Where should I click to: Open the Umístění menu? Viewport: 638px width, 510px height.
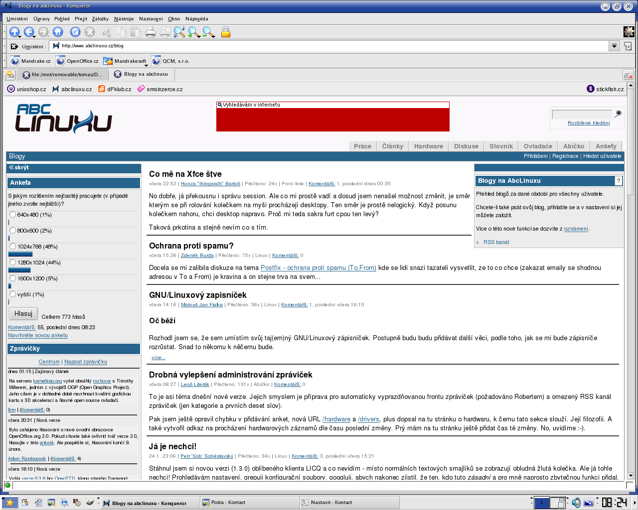pos(17,19)
